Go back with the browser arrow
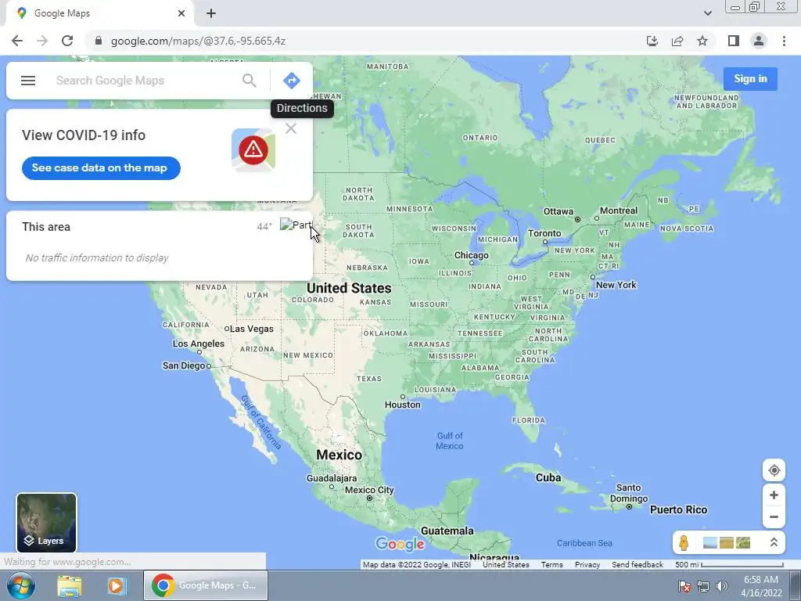Screen dimensions: 801x601 coord(17,41)
